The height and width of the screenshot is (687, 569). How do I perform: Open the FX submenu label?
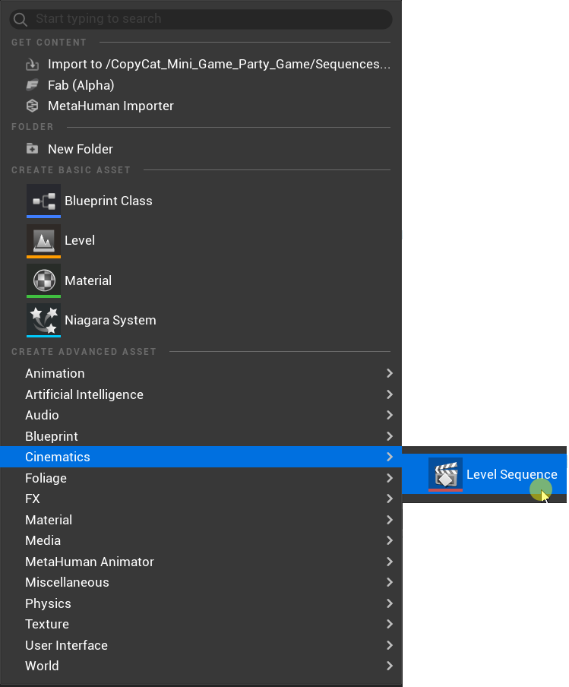[33, 499]
